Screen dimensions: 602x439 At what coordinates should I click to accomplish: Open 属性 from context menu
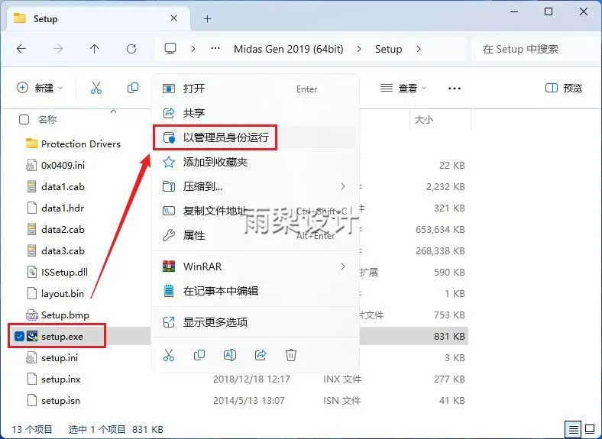255,235
